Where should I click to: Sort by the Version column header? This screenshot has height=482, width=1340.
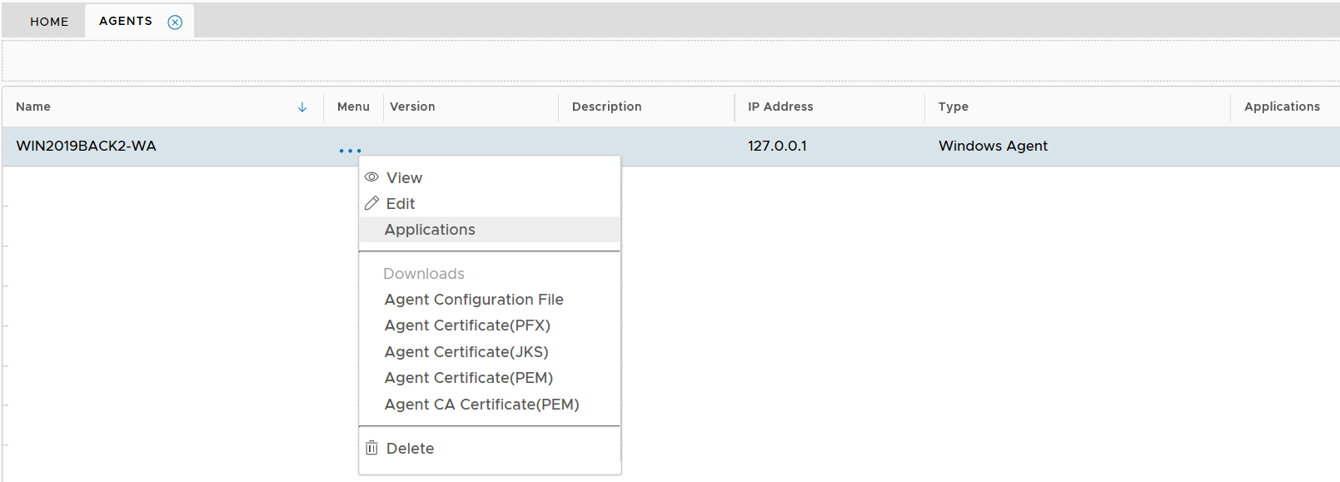412,107
